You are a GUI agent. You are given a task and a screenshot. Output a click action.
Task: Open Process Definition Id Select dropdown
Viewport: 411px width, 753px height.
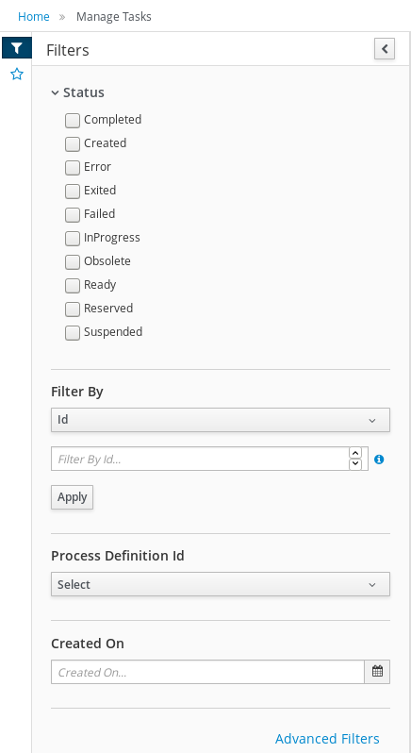coord(221,584)
